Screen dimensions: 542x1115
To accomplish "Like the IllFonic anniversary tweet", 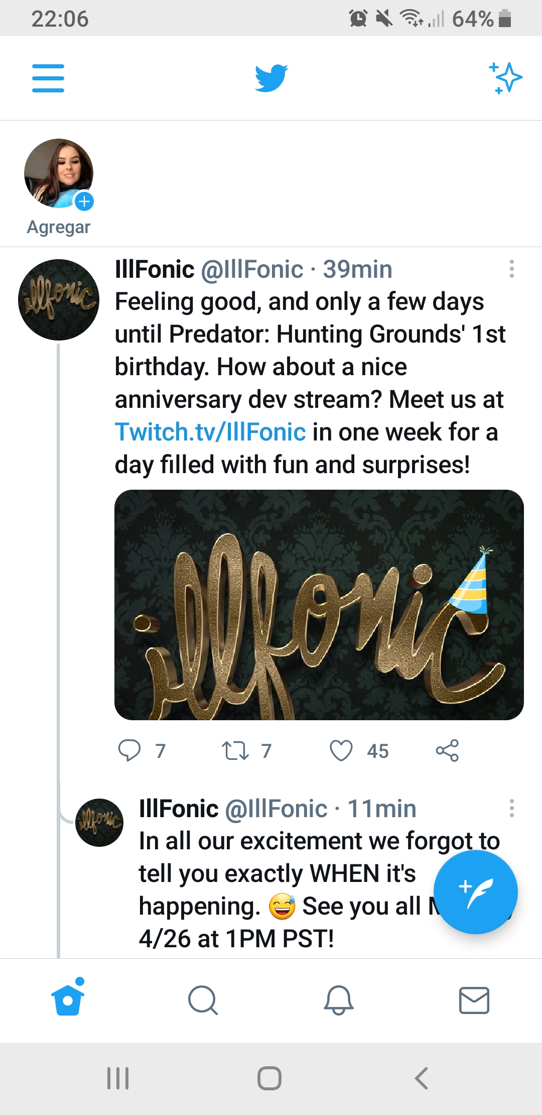I will click(x=341, y=750).
